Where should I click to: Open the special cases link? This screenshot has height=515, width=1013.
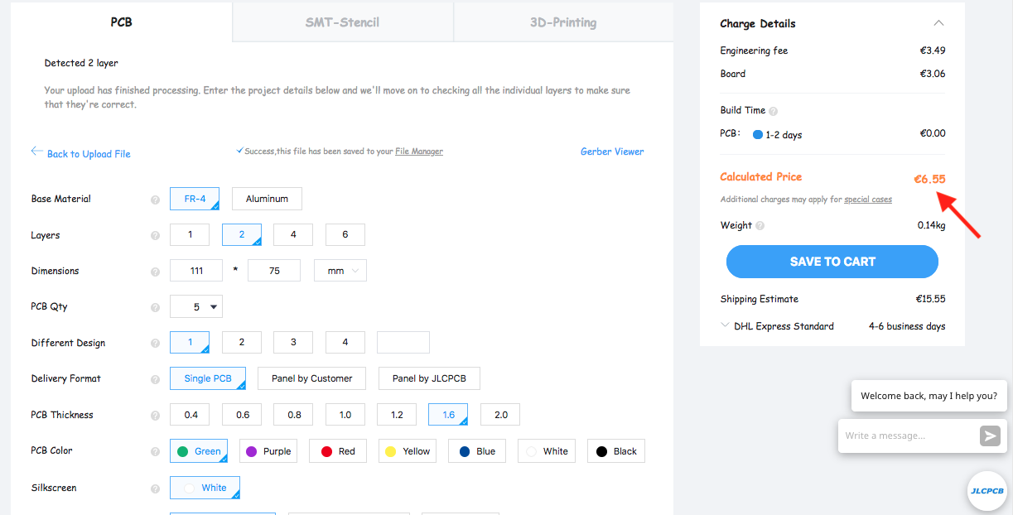pyautogui.click(x=868, y=200)
